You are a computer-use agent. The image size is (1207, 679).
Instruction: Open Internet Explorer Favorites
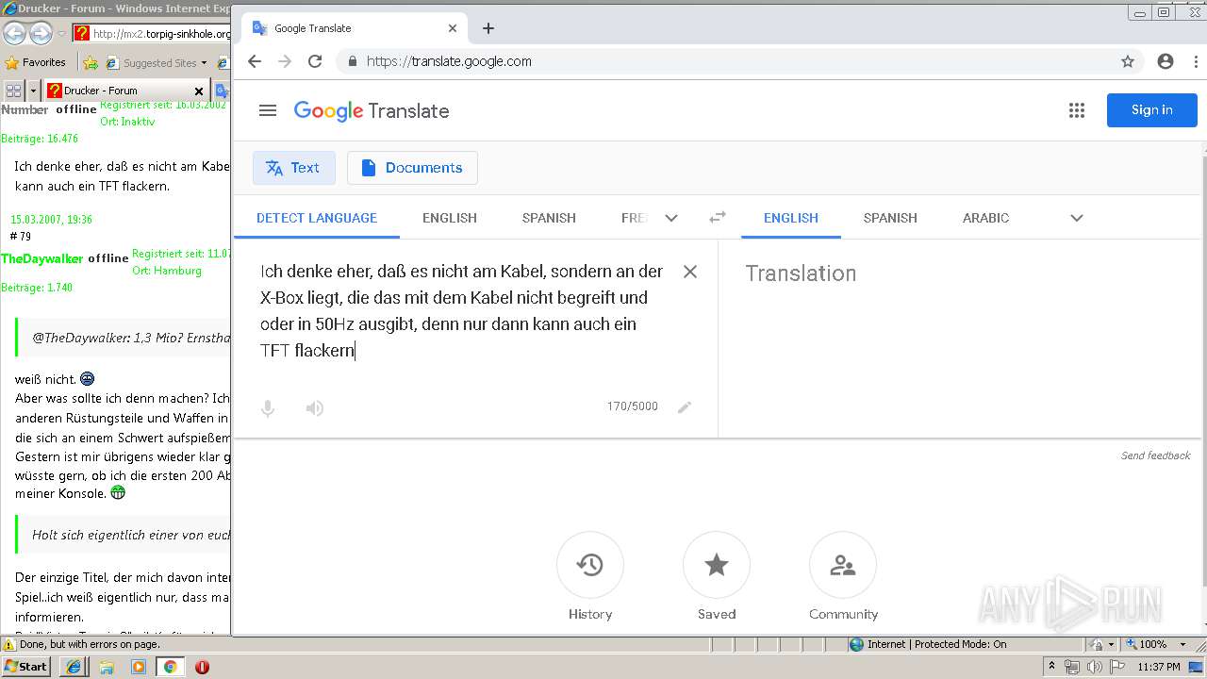click(36, 63)
